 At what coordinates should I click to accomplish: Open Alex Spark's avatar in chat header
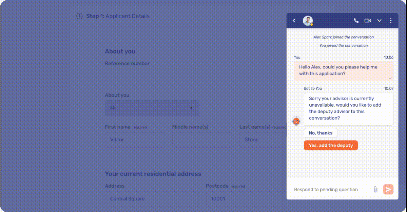308,21
